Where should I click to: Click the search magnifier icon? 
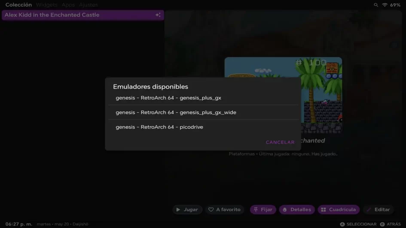pos(376,5)
